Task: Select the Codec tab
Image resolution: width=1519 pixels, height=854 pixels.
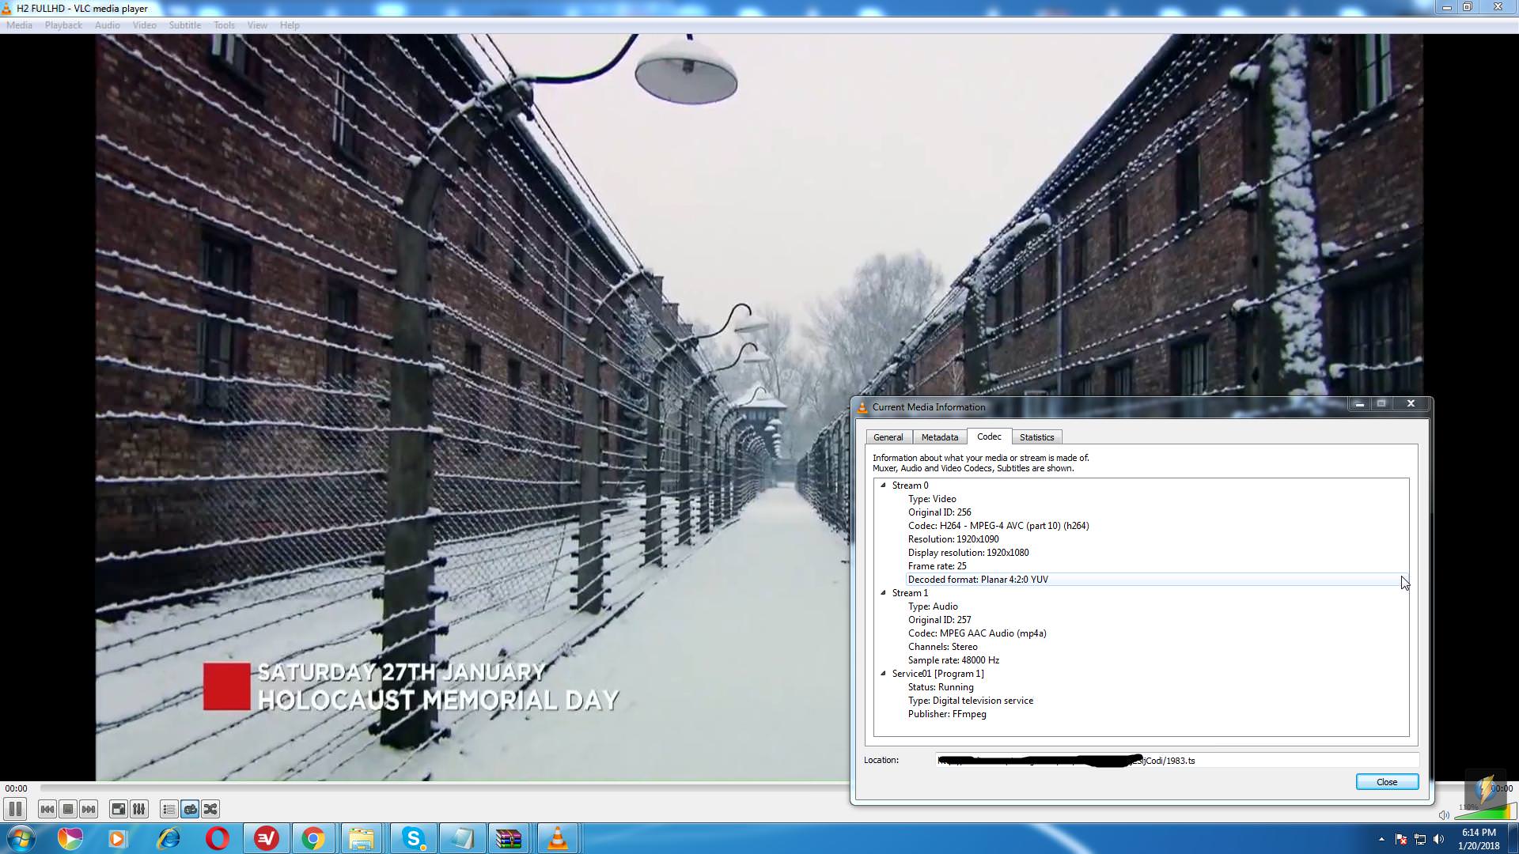Action: [989, 436]
